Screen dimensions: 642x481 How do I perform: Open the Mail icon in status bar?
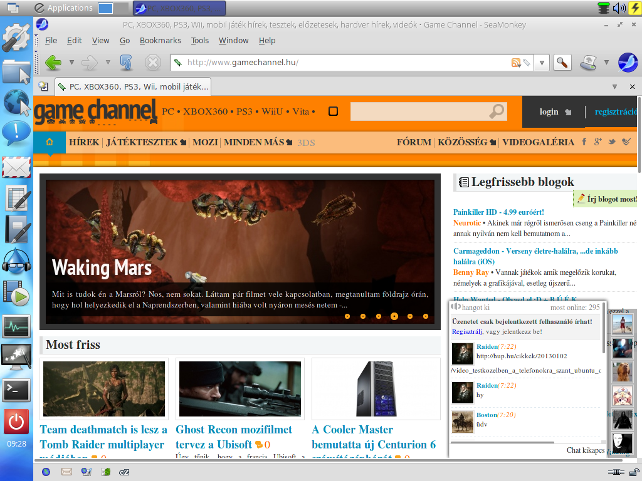click(66, 472)
